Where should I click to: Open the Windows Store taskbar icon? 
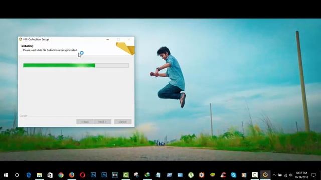(50, 175)
